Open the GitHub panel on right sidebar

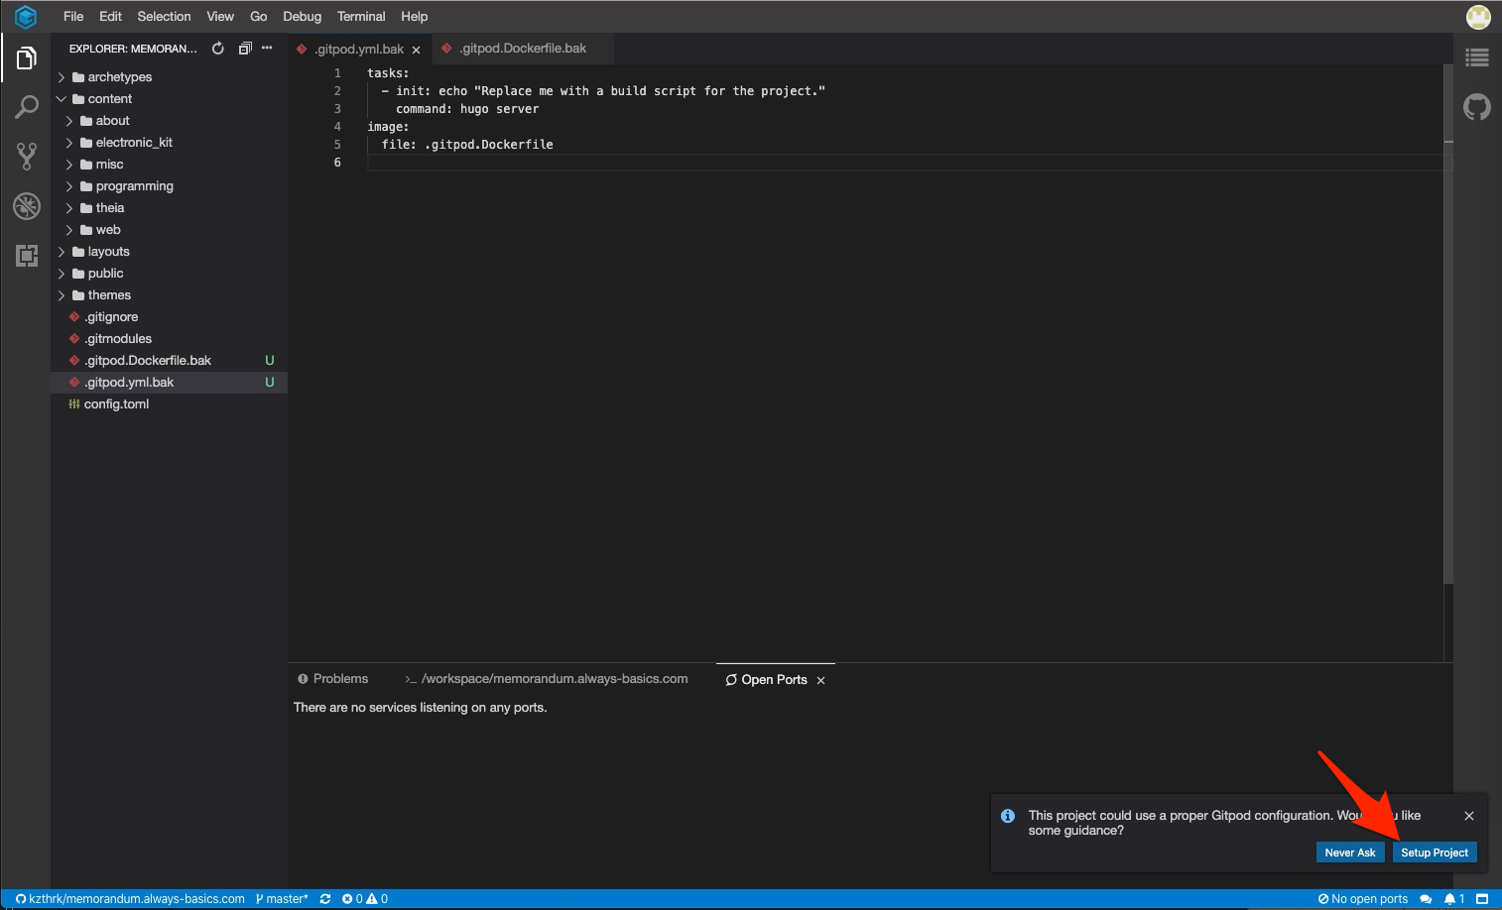[x=1477, y=106]
